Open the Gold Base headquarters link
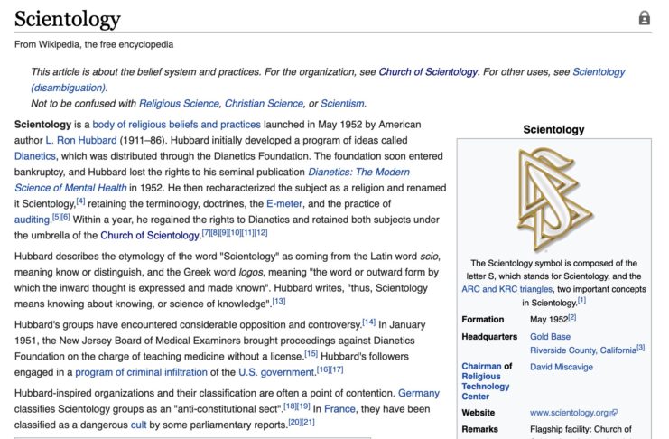The image size is (669, 439). point(550,337)
